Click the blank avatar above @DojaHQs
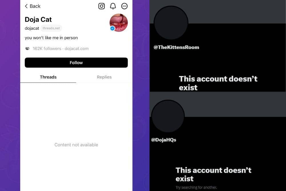Screen dimensions: 286x191 [168, 117]
